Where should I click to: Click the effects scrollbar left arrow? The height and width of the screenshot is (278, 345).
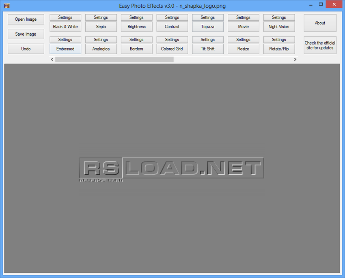[52, 59]
